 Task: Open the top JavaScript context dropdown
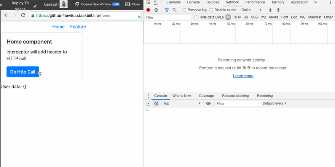(182, 103)
